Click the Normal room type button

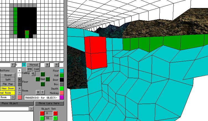pyautogui.click(x=34, y=65)
